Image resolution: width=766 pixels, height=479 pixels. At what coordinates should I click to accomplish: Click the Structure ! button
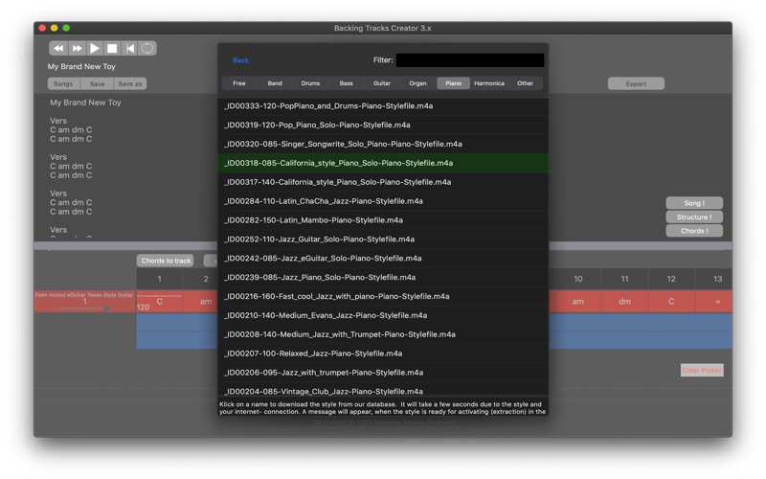click(x=693, y=217)
